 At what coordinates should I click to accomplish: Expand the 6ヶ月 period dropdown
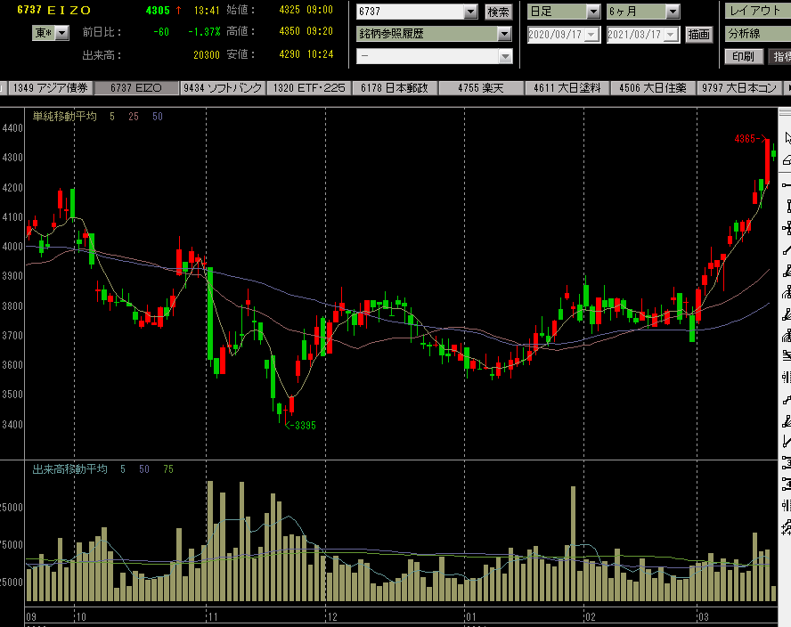673,12
